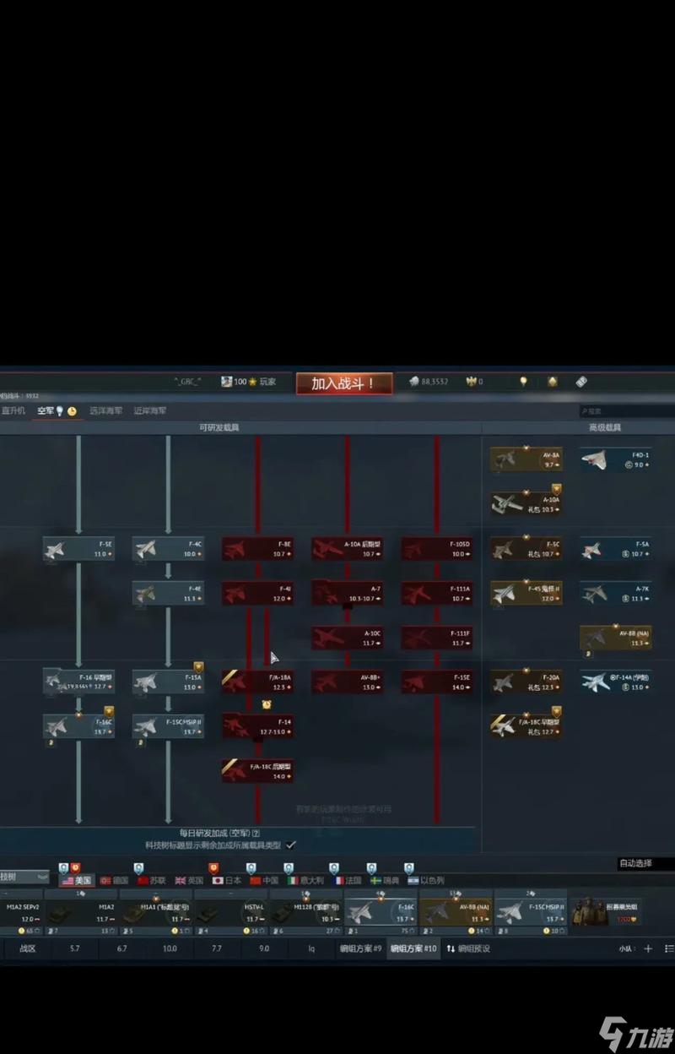Screen dimensions: 675x1054
Task: Choose the premium AV-8A aircraft
Action: 526,459
